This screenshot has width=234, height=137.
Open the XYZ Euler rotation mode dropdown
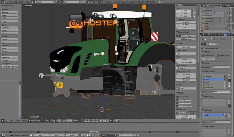(186, 5)
